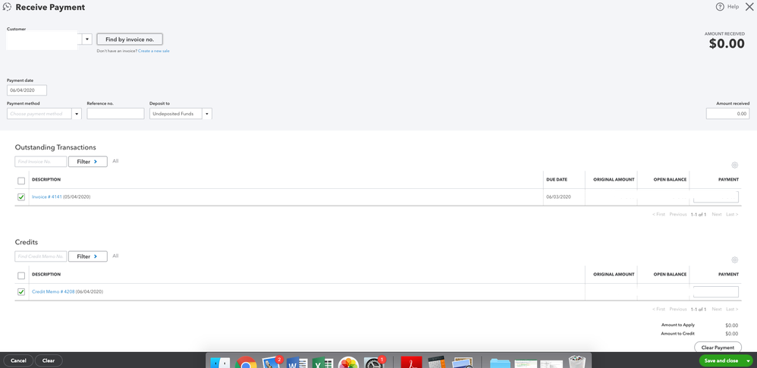Uncheck Invoice # 4141 checkbox

[21, 197]
